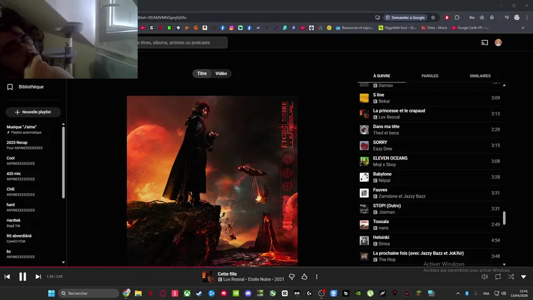Viewport: 533px width, 300px height.
Task: Open the Films - Movix bookmark
Action: 434,28
